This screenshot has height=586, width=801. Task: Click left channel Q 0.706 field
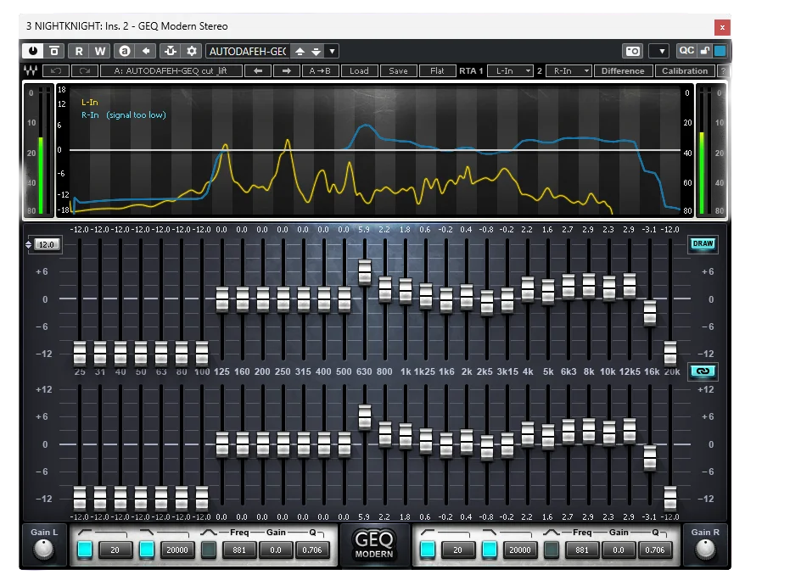click(x=312, y=550)
